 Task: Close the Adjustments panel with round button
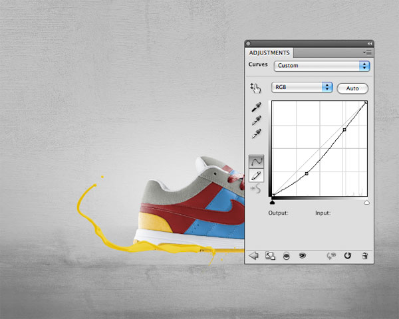[x=248, y=44]
